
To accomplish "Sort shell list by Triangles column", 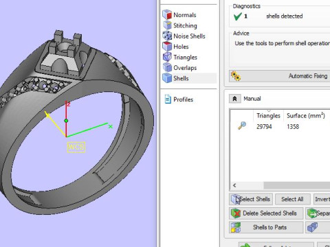I will click(x=268, y=116).
